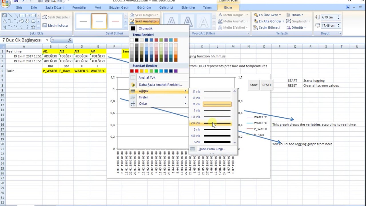Screen dimensions: 366x206
Task: Expand the shape gallery more arrow
Action: point(39,27)
